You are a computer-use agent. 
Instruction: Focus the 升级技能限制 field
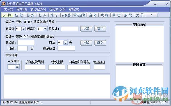coord(35,67)
